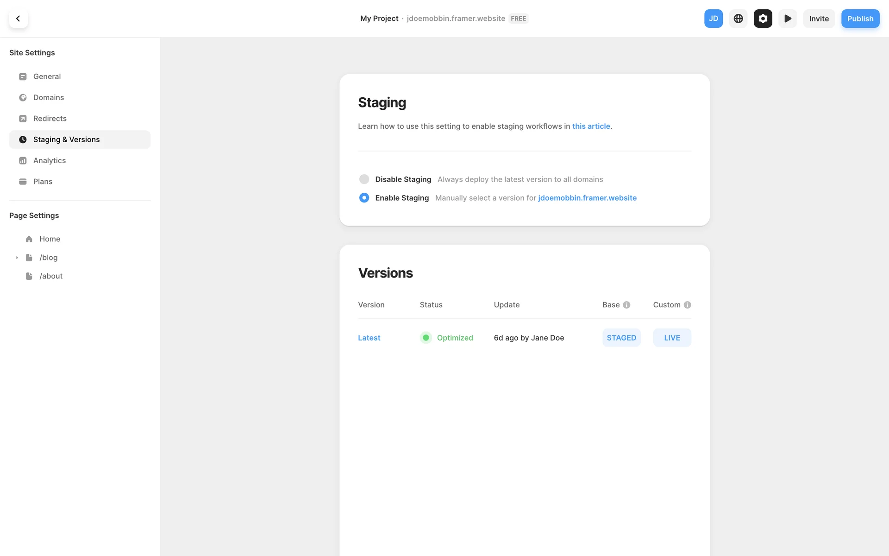Open the globe site icon
This screenshot has width=889, height=556.
pyautogui.click(x=738, y=19)
